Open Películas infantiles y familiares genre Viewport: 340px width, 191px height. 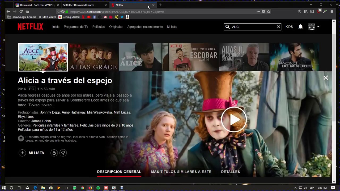click(55, 125)
